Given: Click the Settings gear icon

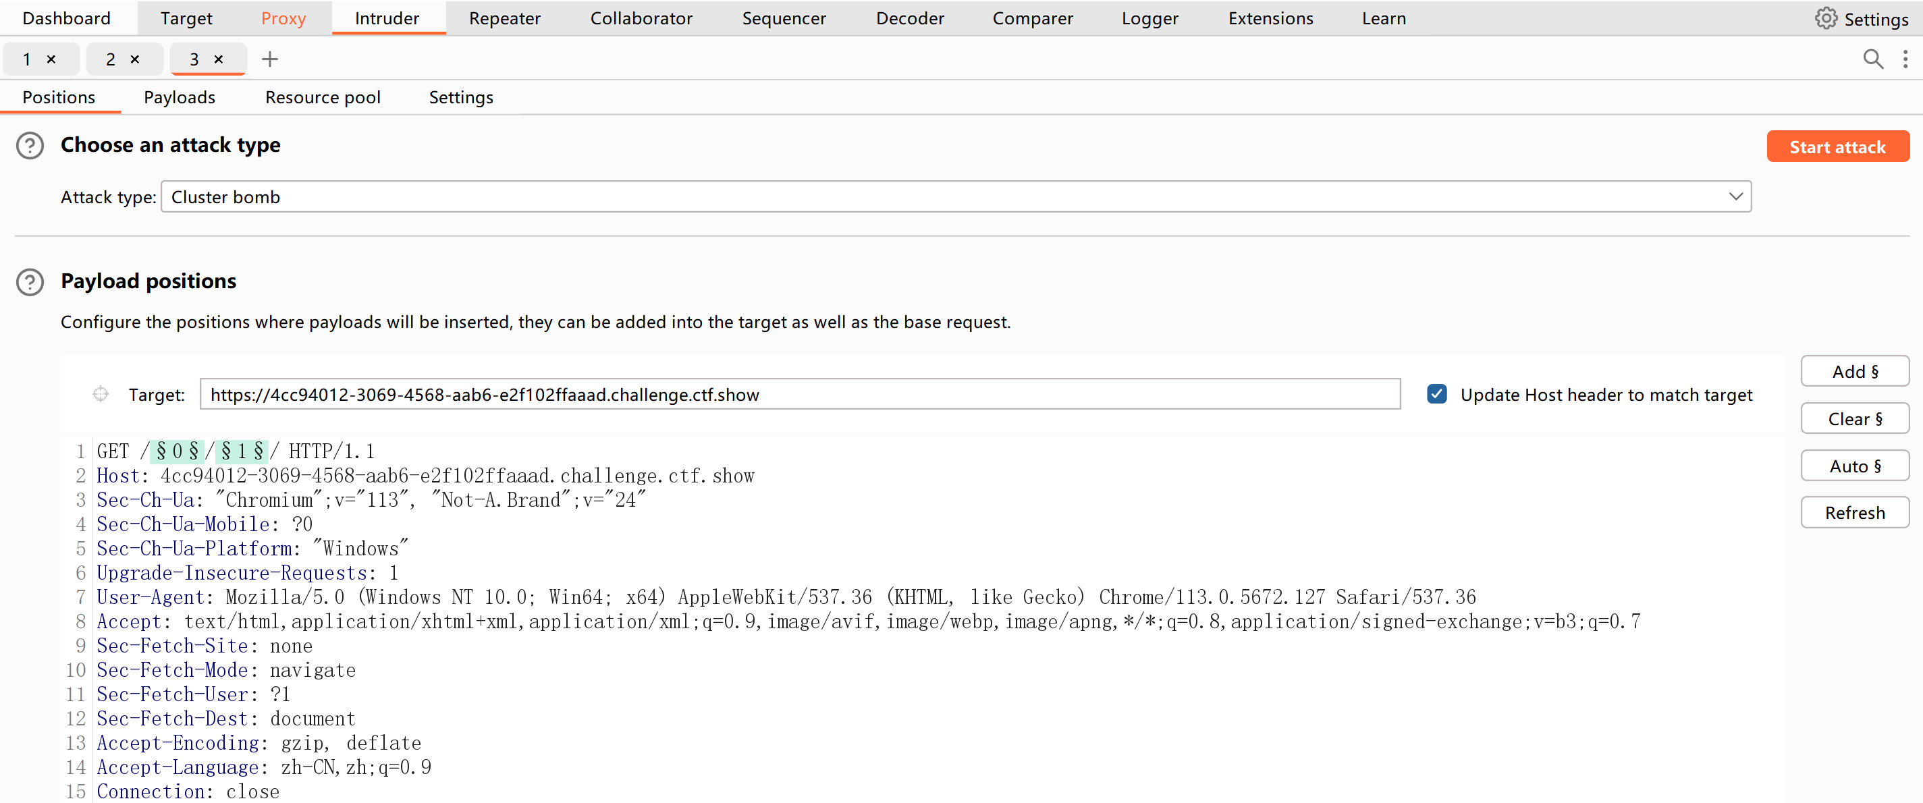Looking at the screenshot, I should pos(1825,19).
